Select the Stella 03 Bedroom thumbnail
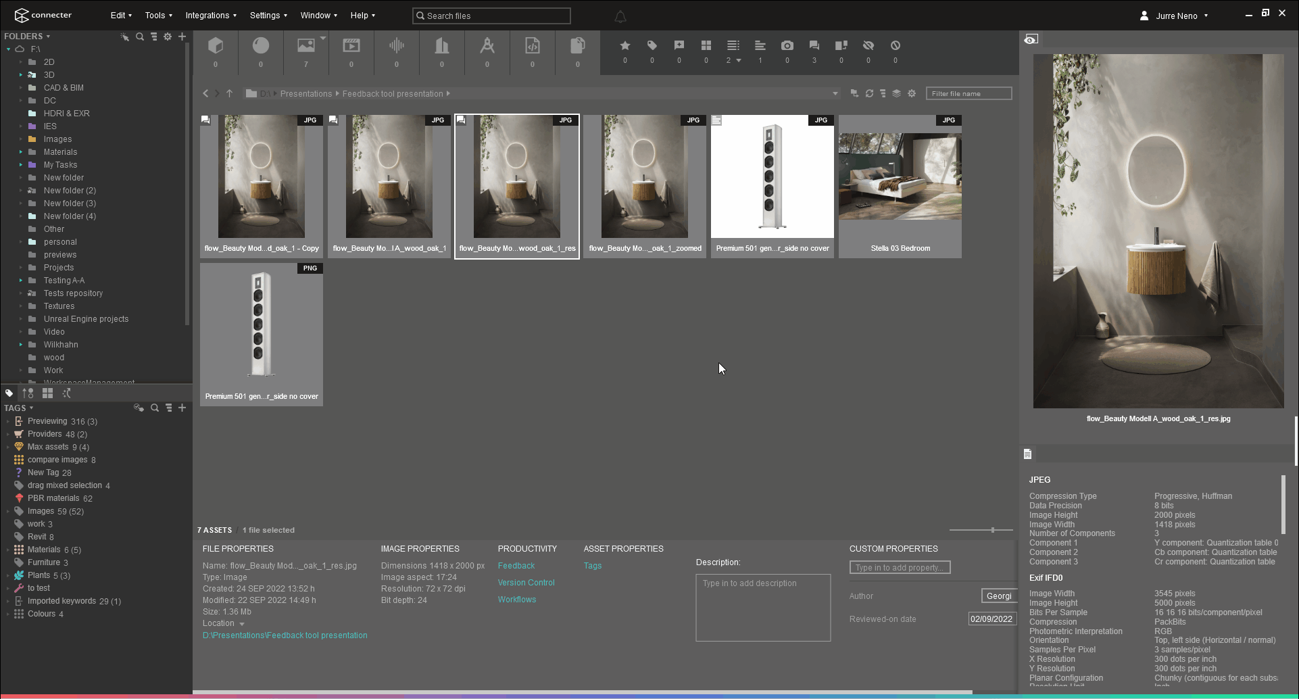1299x699 pixels. coord(900,186)
